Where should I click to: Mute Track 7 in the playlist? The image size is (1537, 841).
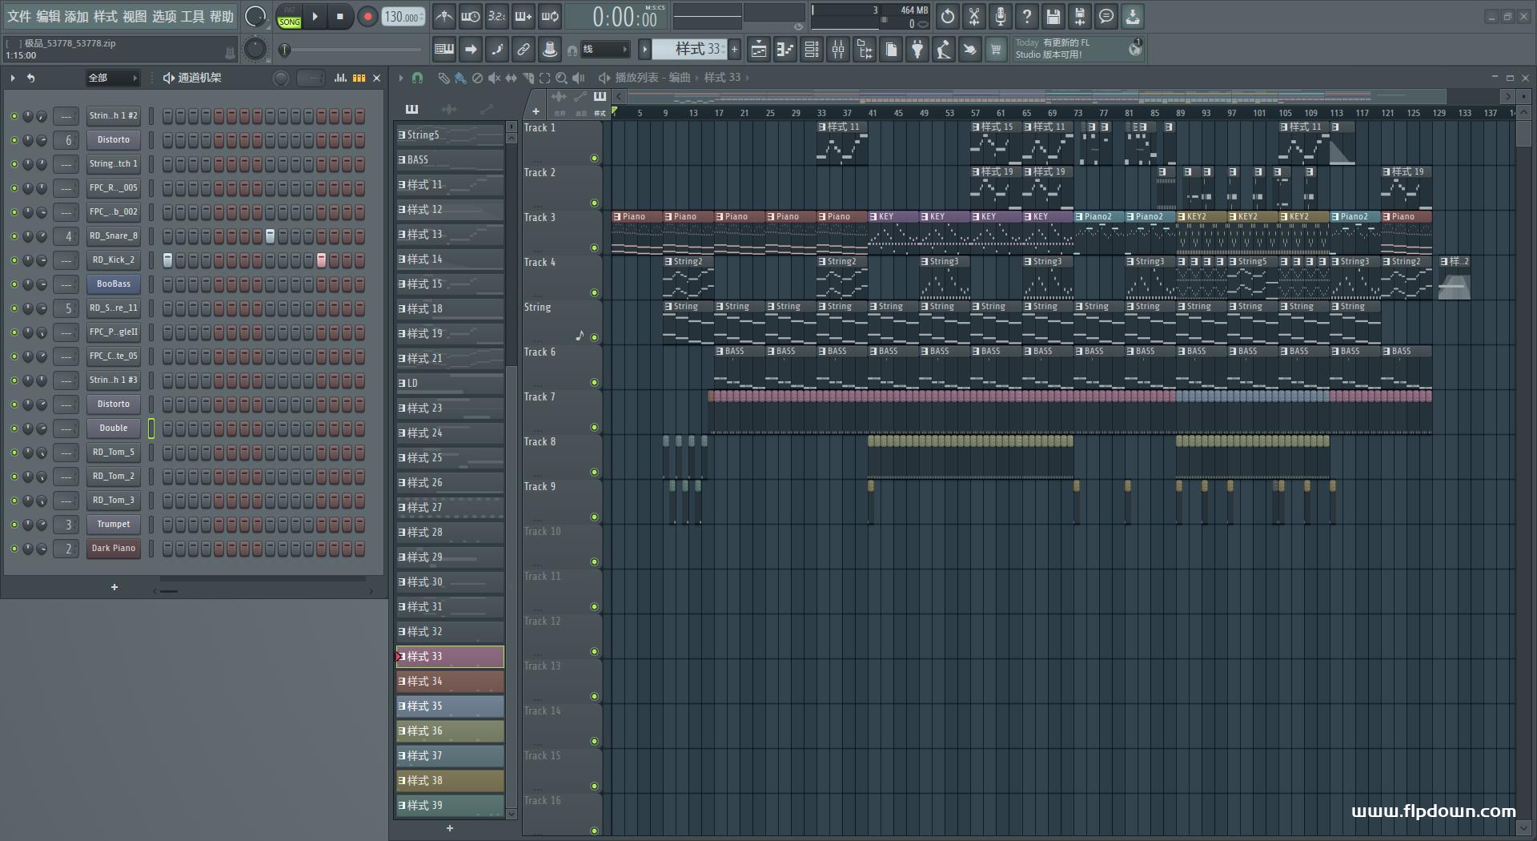[x=594, y=428]
